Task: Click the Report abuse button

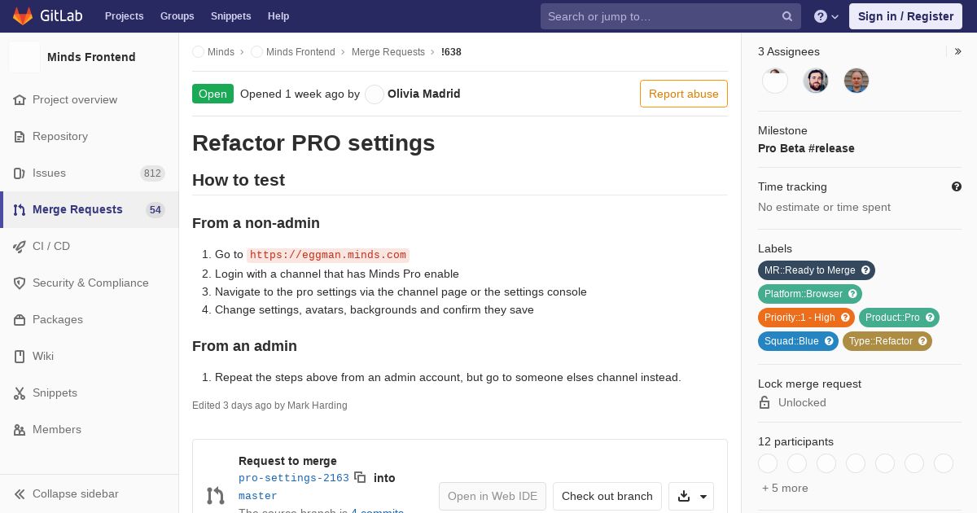Action: (684, 94)
